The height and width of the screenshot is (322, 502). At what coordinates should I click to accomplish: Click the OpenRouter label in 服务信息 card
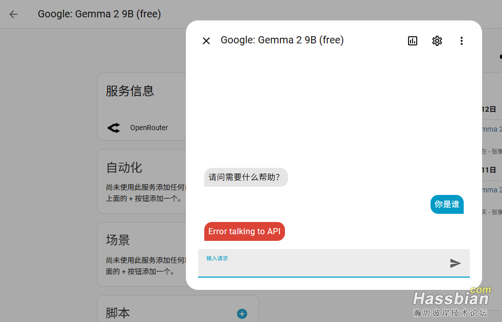[x=149, y=128]
